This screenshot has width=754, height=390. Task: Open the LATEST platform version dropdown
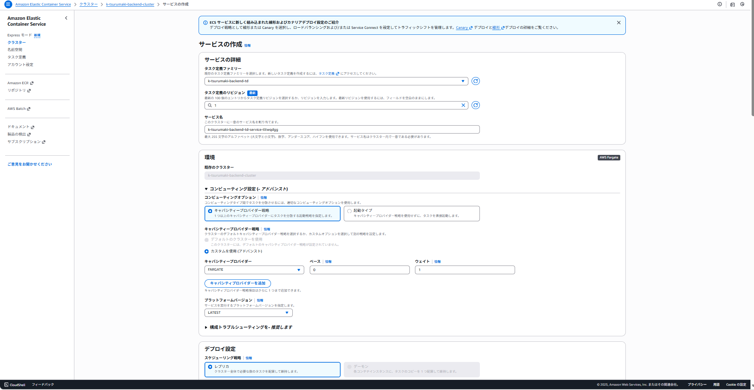(248, 313)
